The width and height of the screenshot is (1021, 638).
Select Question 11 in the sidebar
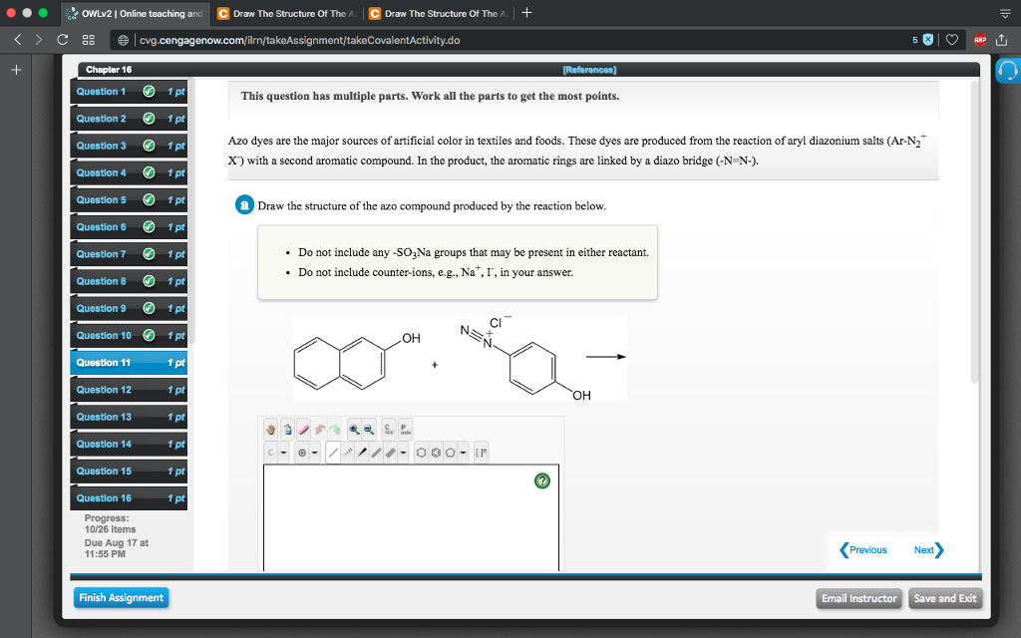(x=128, y=362)
